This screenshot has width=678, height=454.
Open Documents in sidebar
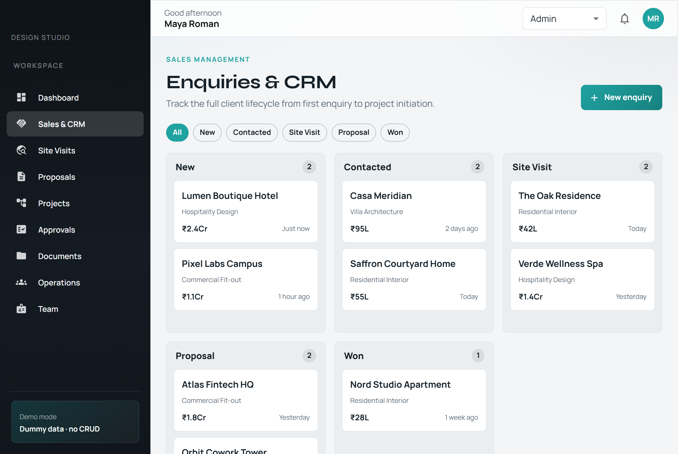75,256
